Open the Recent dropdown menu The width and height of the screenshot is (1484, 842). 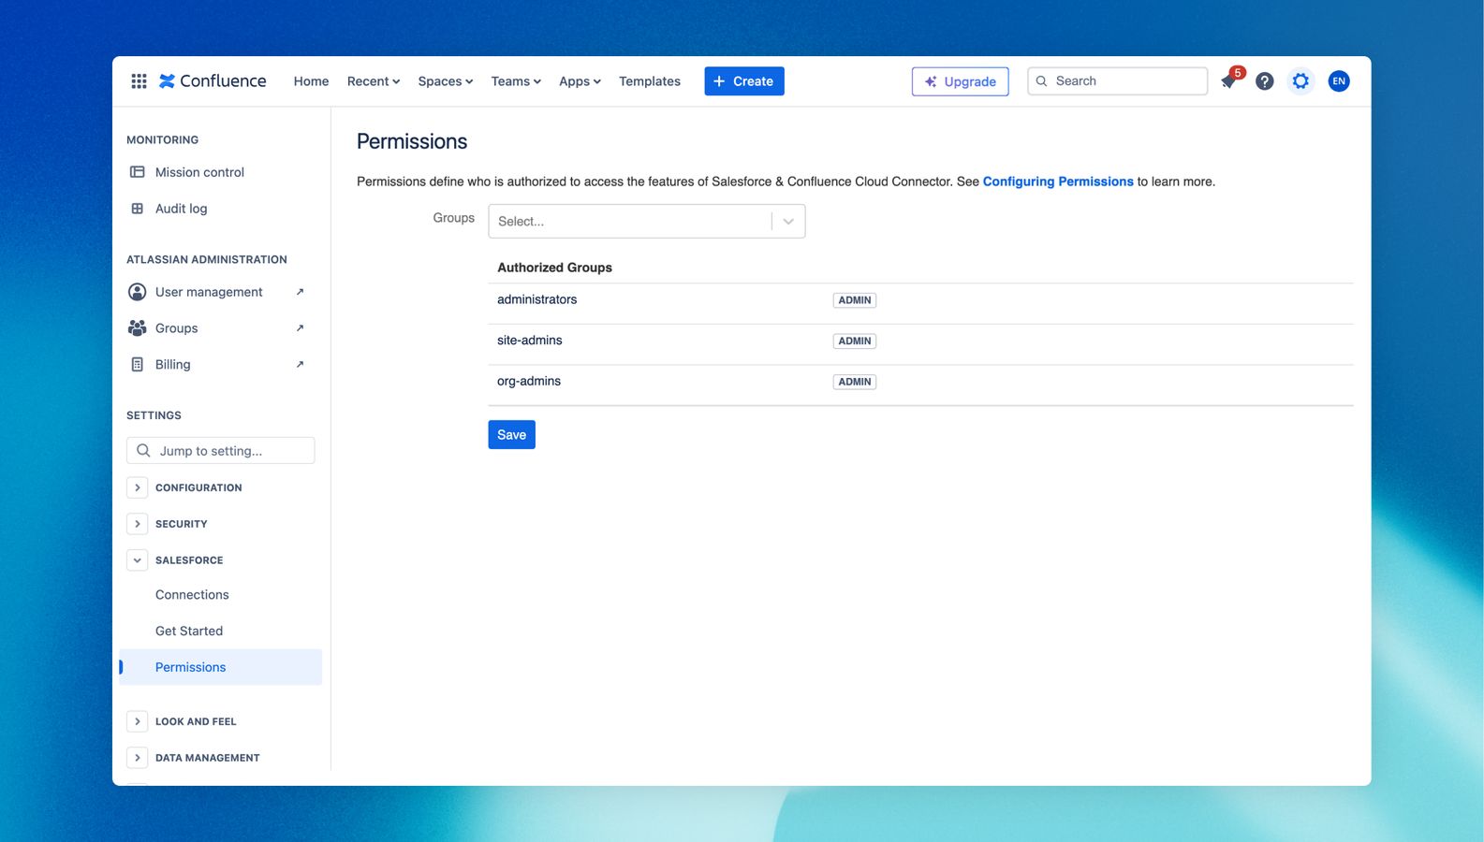[373, 81]
